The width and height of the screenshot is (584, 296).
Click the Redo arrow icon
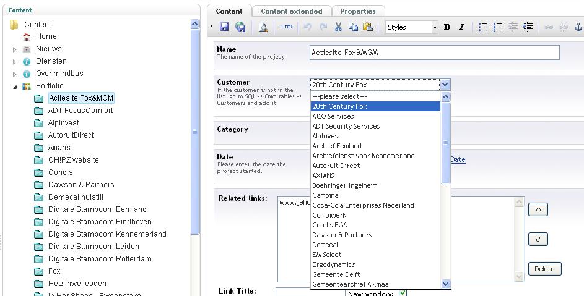tap(323, 27)
